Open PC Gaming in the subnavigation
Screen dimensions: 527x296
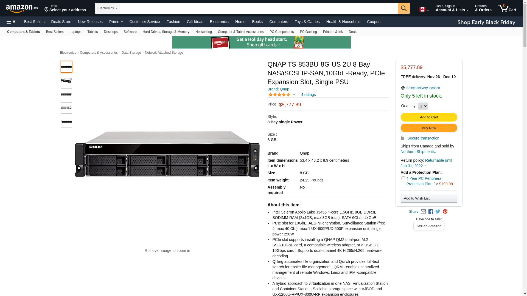308,32
